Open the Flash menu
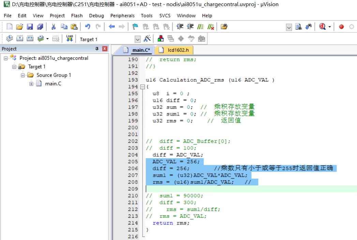357x240 pixels. tap(77, 16)
